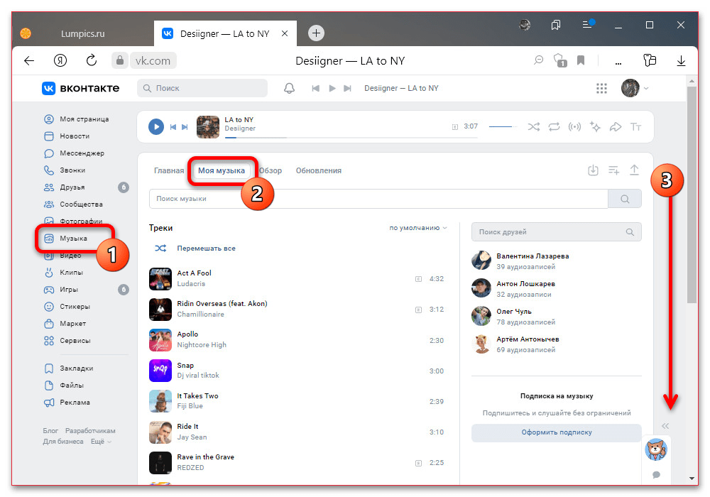Play track from top header player
Viewport: 710px width, 497px height.
coord(332,88)
